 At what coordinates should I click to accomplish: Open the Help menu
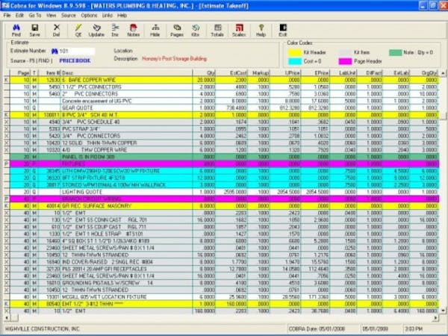pos(122,16)
